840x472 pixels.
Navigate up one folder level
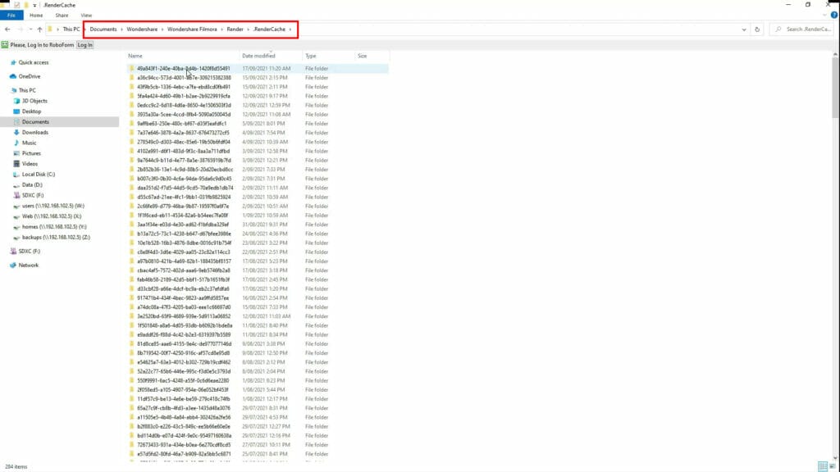click(x=40, y=29)
